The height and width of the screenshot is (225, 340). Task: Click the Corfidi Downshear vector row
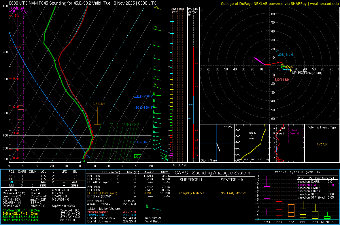112,218
